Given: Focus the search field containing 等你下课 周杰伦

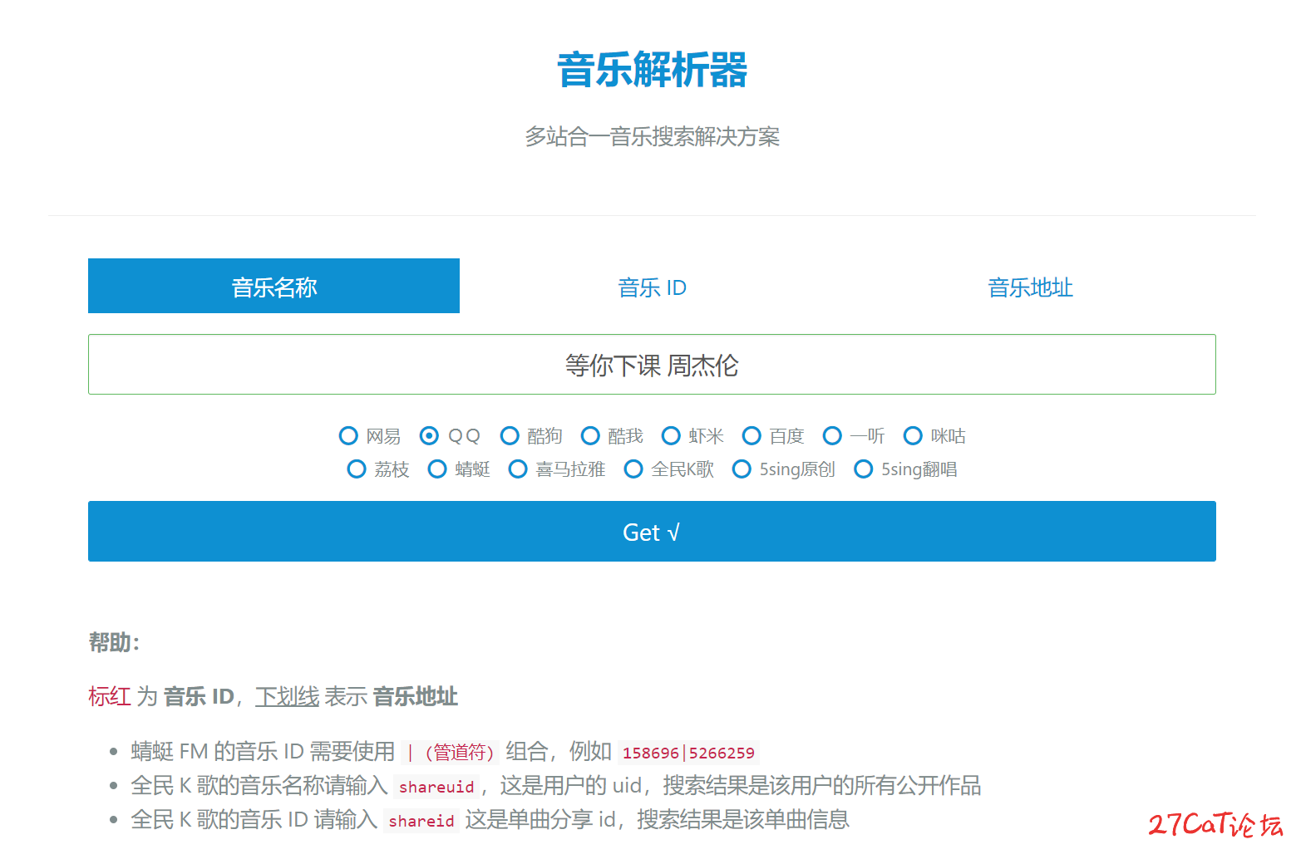Looking at the screenshot, I should tap(652, 365).
